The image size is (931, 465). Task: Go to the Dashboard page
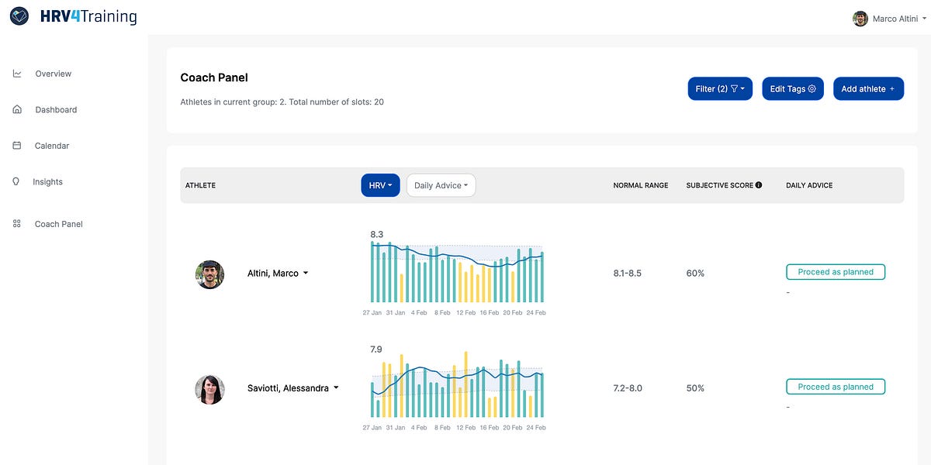click(x=56, y=110)
